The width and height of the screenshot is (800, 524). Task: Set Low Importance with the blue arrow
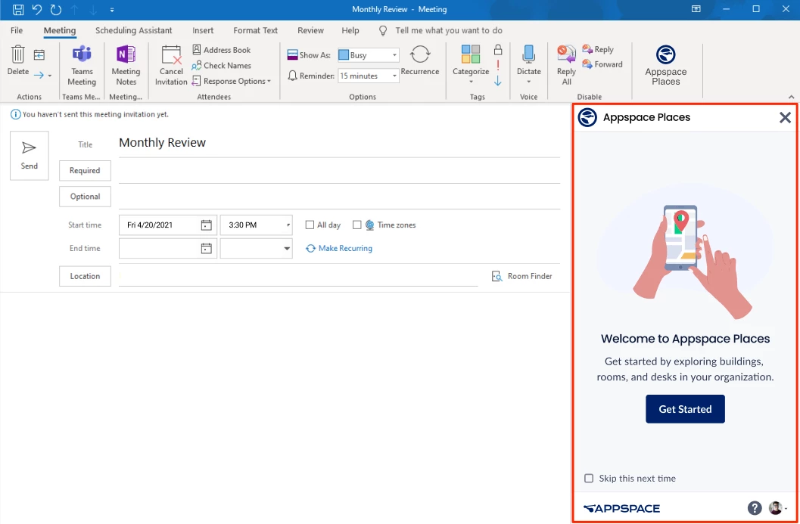pos(498,81)
